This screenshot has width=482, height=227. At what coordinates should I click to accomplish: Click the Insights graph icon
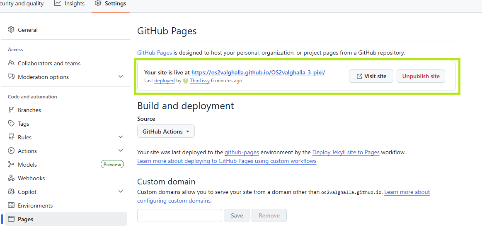(x=58, y=3)
